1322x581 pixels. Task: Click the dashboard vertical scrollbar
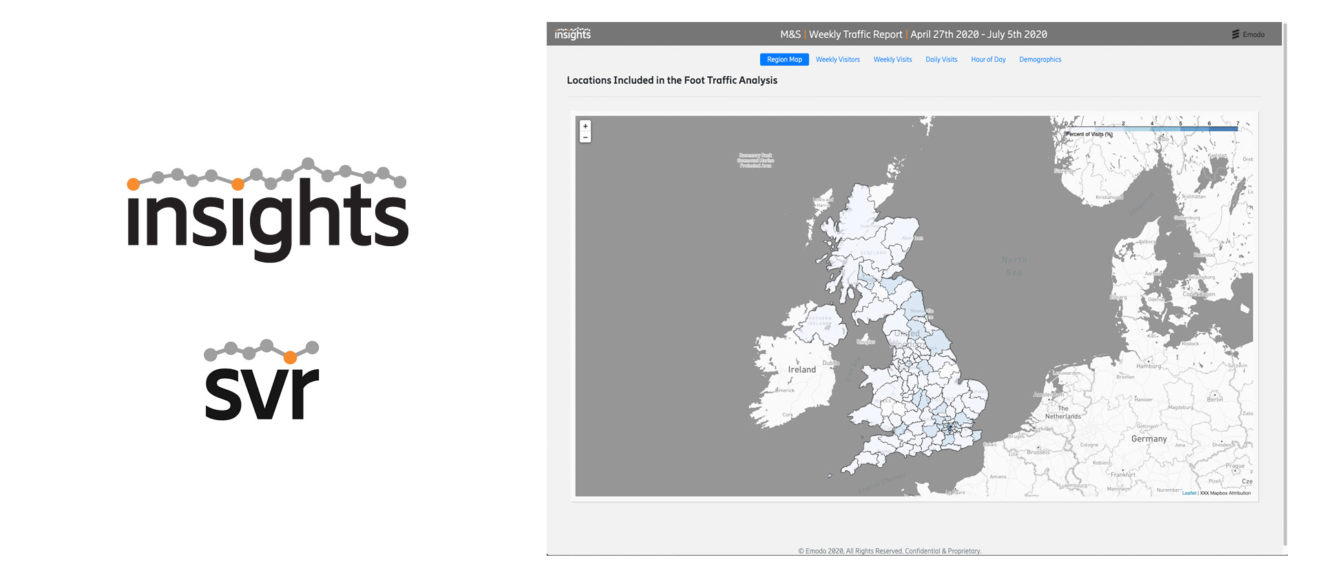[1285, 284]
